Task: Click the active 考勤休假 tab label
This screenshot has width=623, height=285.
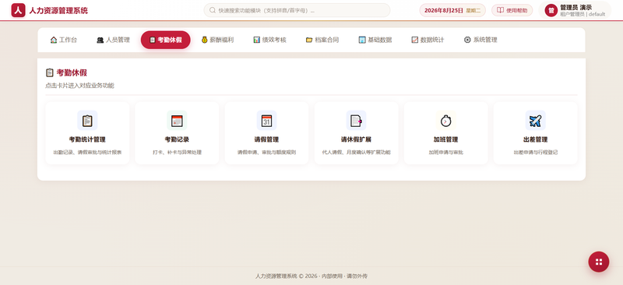Action: coord(170,40)
